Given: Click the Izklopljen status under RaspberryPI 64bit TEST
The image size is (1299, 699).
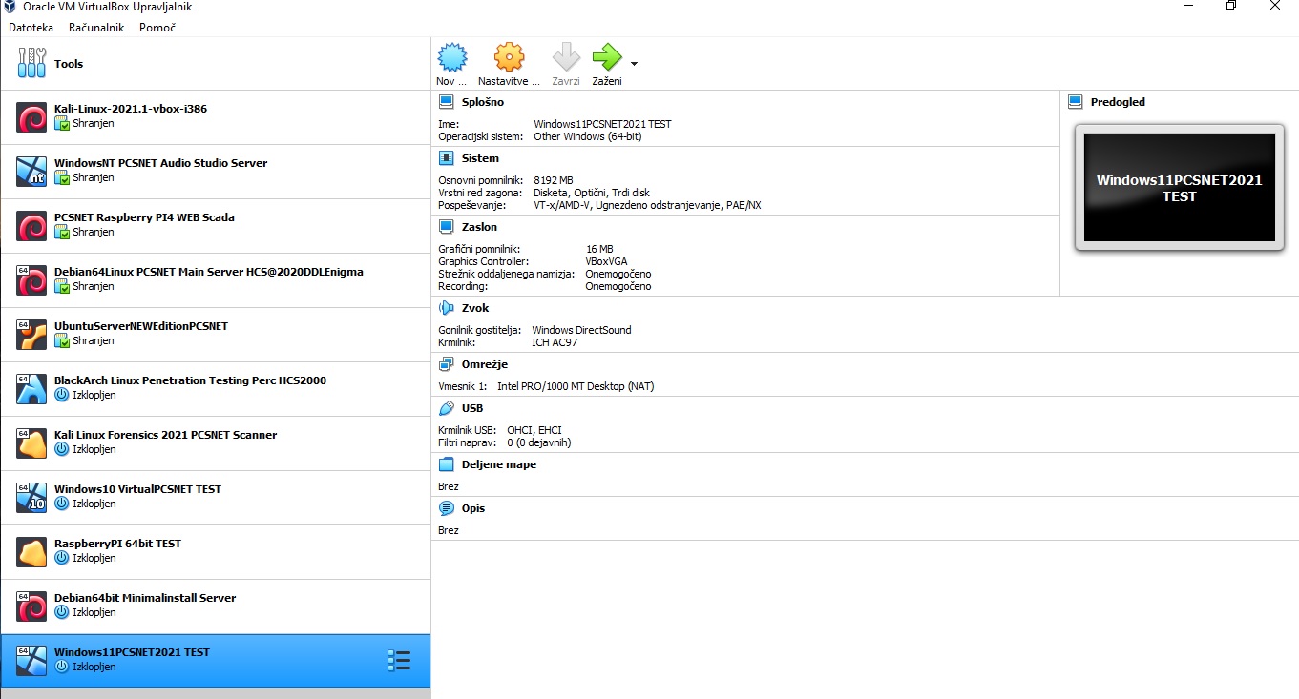Looking at the screenshot, I should (94, 558).
